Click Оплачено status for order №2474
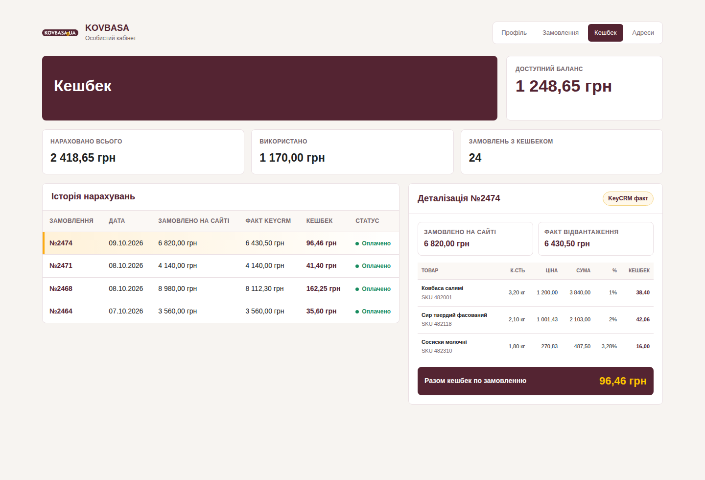This screenshot has width=705, height=480. (x=373, y=243)
